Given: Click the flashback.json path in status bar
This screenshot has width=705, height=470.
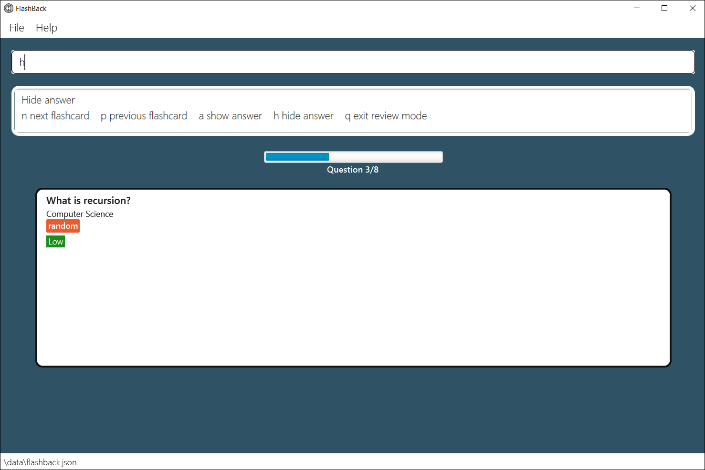Looking at the screenshot, I should [x=39, y=462].
